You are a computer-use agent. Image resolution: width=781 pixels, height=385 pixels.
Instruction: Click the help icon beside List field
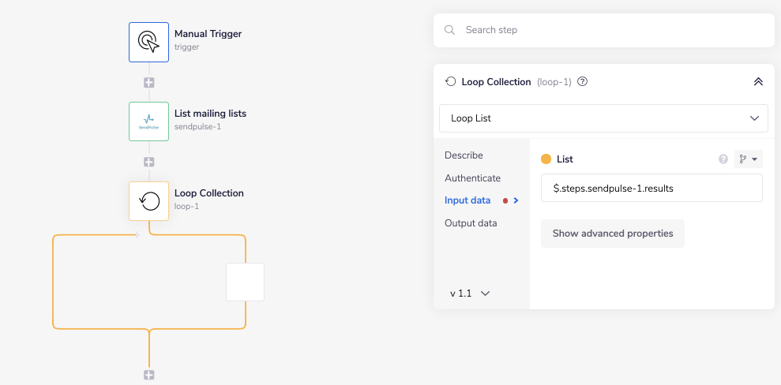pos(723,159)
